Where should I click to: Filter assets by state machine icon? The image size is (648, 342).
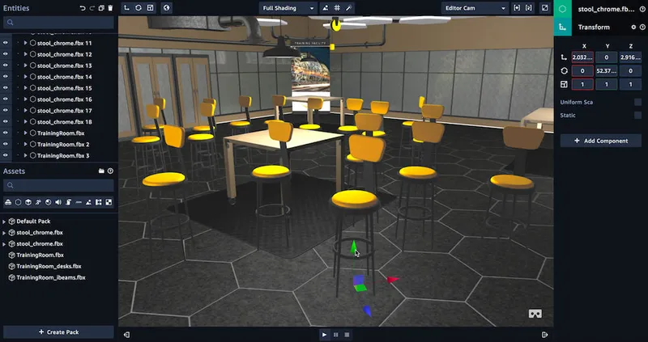click(98, 202)
